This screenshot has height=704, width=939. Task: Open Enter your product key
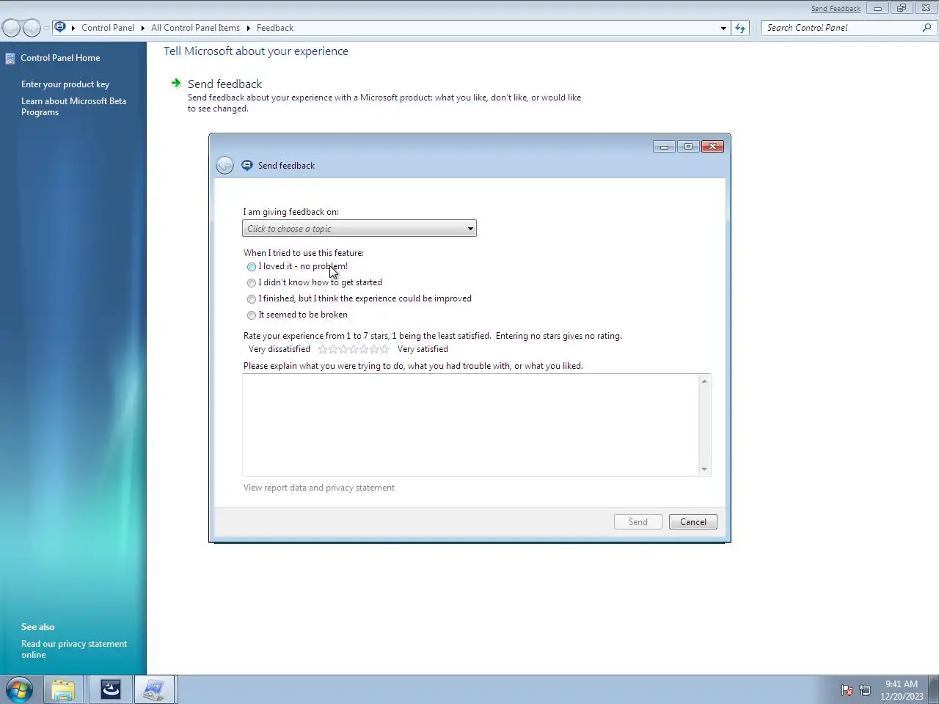[65, 84]
